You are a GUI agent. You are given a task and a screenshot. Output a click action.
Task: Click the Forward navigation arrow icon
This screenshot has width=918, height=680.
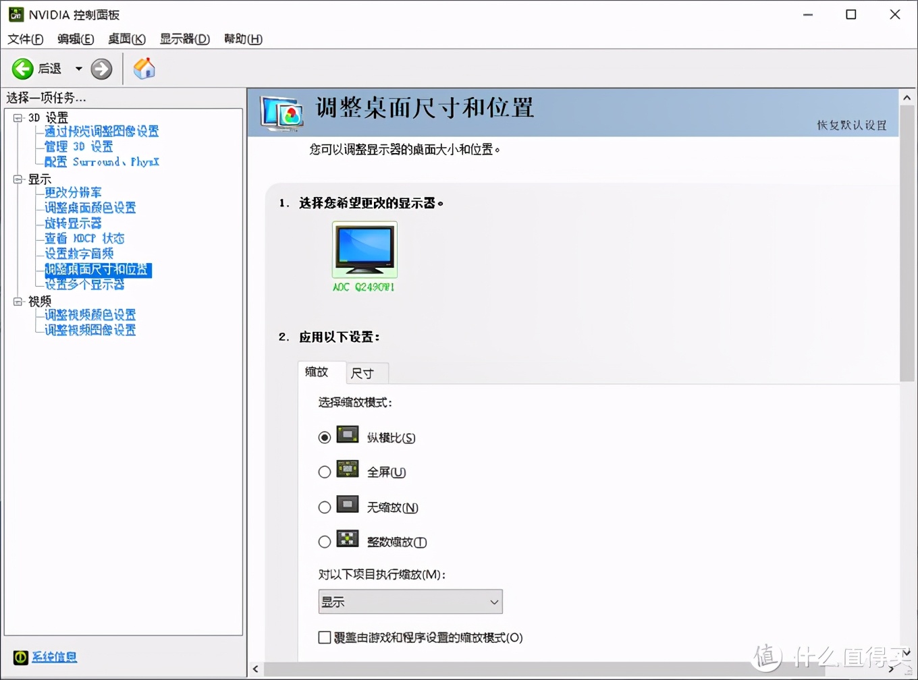click(x=100, y=68)
